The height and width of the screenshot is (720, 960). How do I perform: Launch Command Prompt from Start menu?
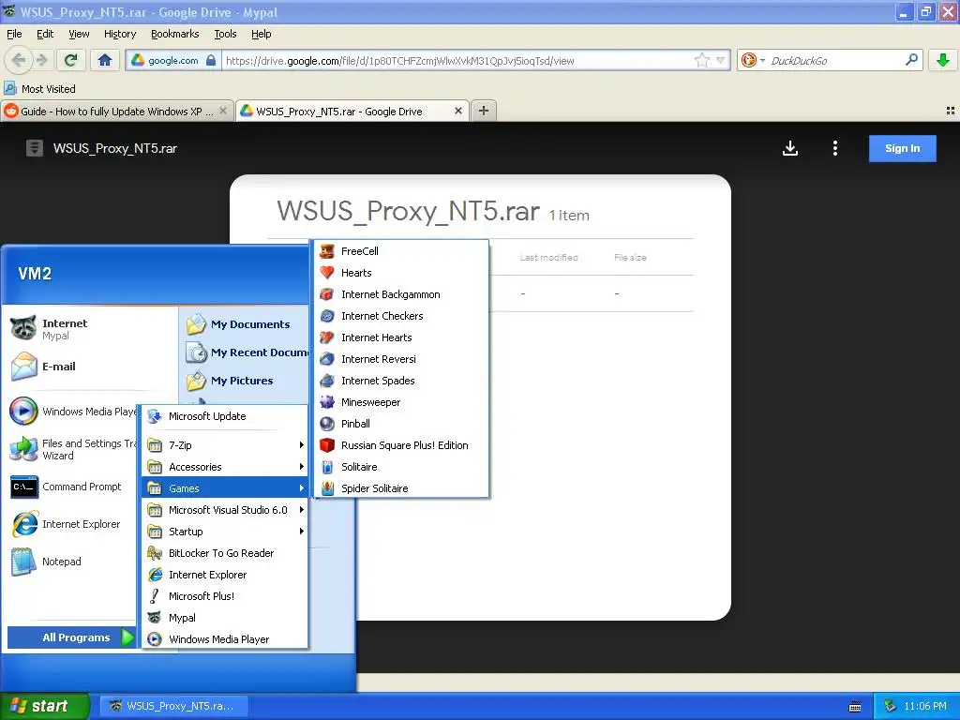click(67, 487)
